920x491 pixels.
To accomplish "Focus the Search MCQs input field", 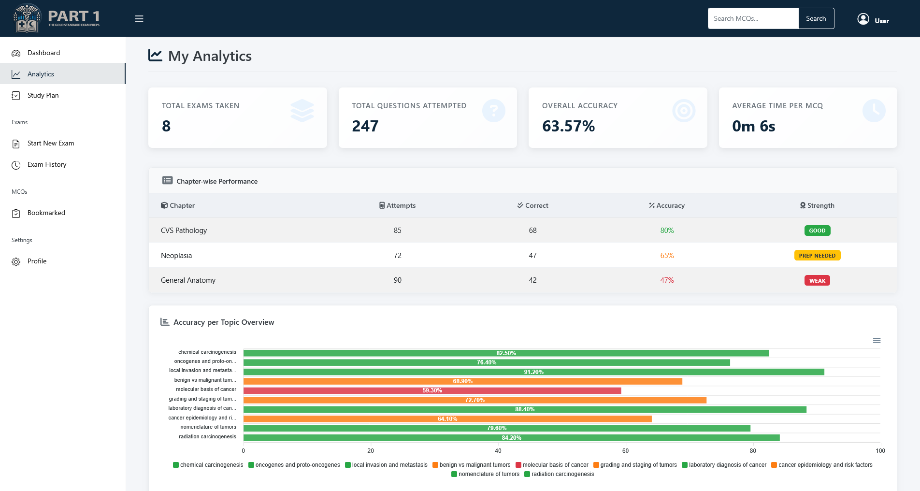I will (753, 18).
